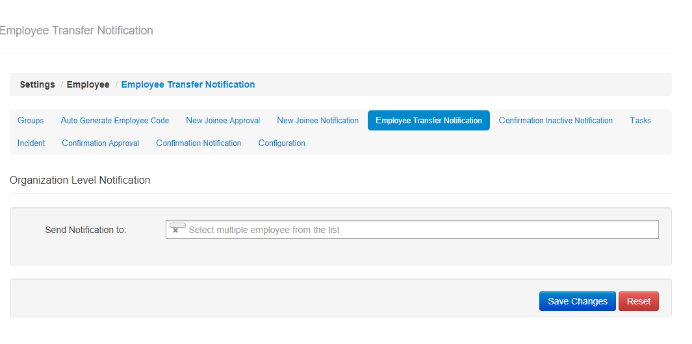The height and width of the screenshot is (344, 692).
Task: Open the New Joinee Approval tab
Action: point(223,121)
